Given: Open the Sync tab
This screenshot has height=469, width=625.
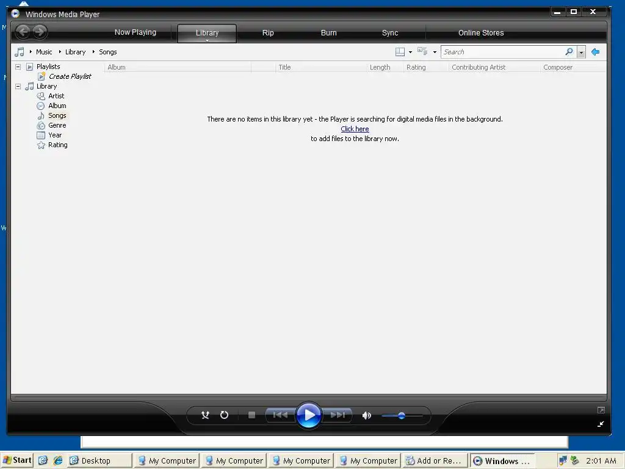Looking at the screenshot, I should [x=390, y=33].
